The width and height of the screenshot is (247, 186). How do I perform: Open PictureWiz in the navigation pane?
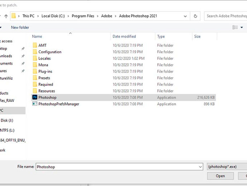(x=6, y=78)
